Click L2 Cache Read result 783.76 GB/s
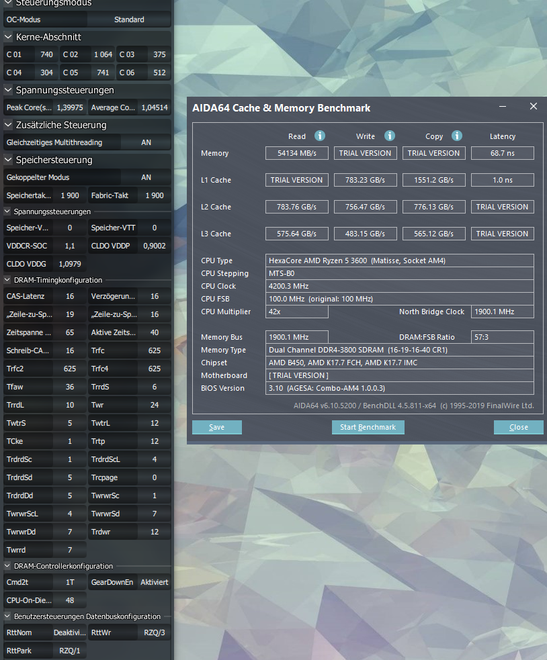The width and height of the screenshot is (547, 660). tap(296, 207)
